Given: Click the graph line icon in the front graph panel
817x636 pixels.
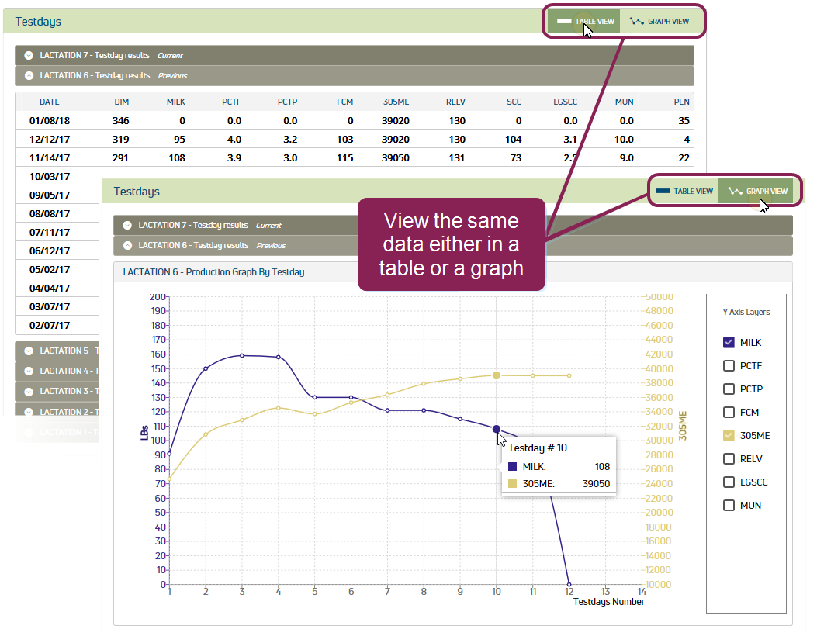Looking at the screenshot, I should pyautogui.click(x=735, y=191).
